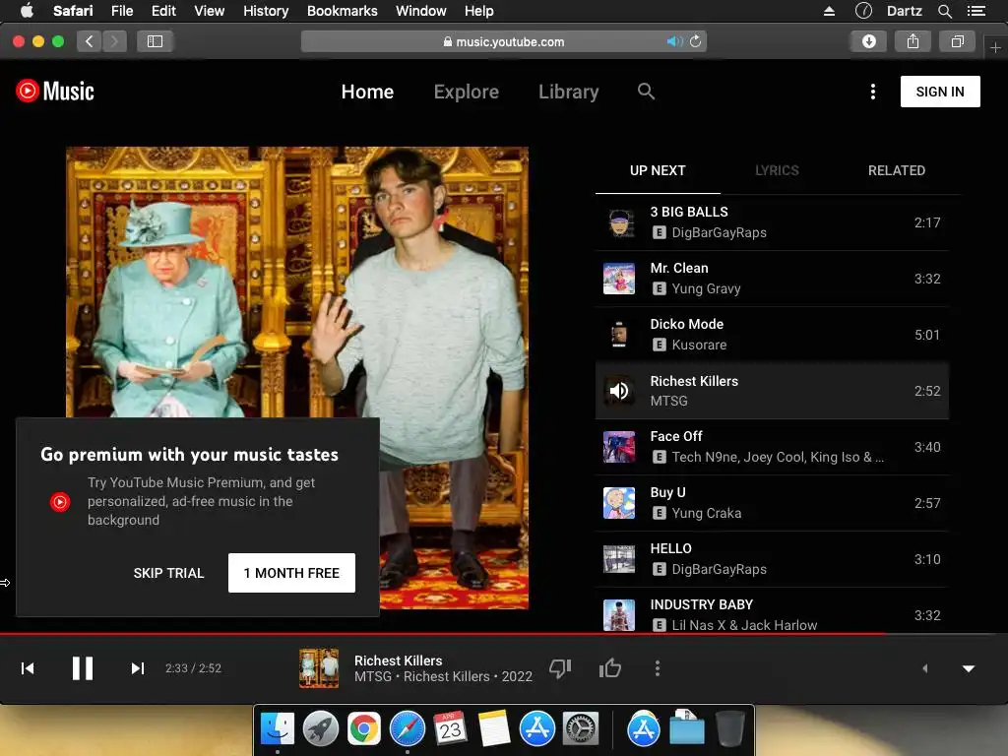Open Notification Center list icon

[976, 11]
